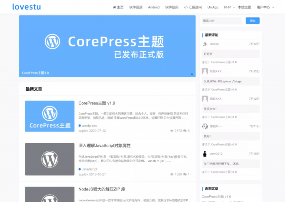This screenshot has width=285, height=202.
Task: Open the 深入理解JavaScript对象属性 article title
Action: point(105,145)
